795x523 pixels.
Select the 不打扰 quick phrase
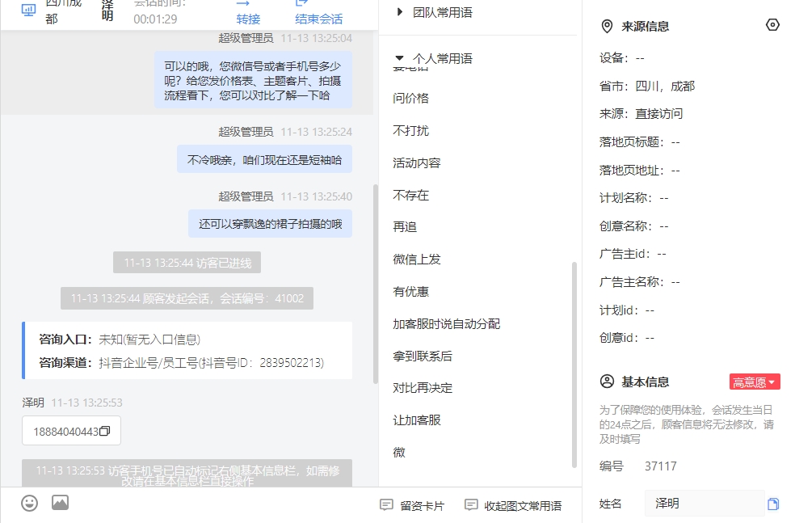[x=410, y=130]
